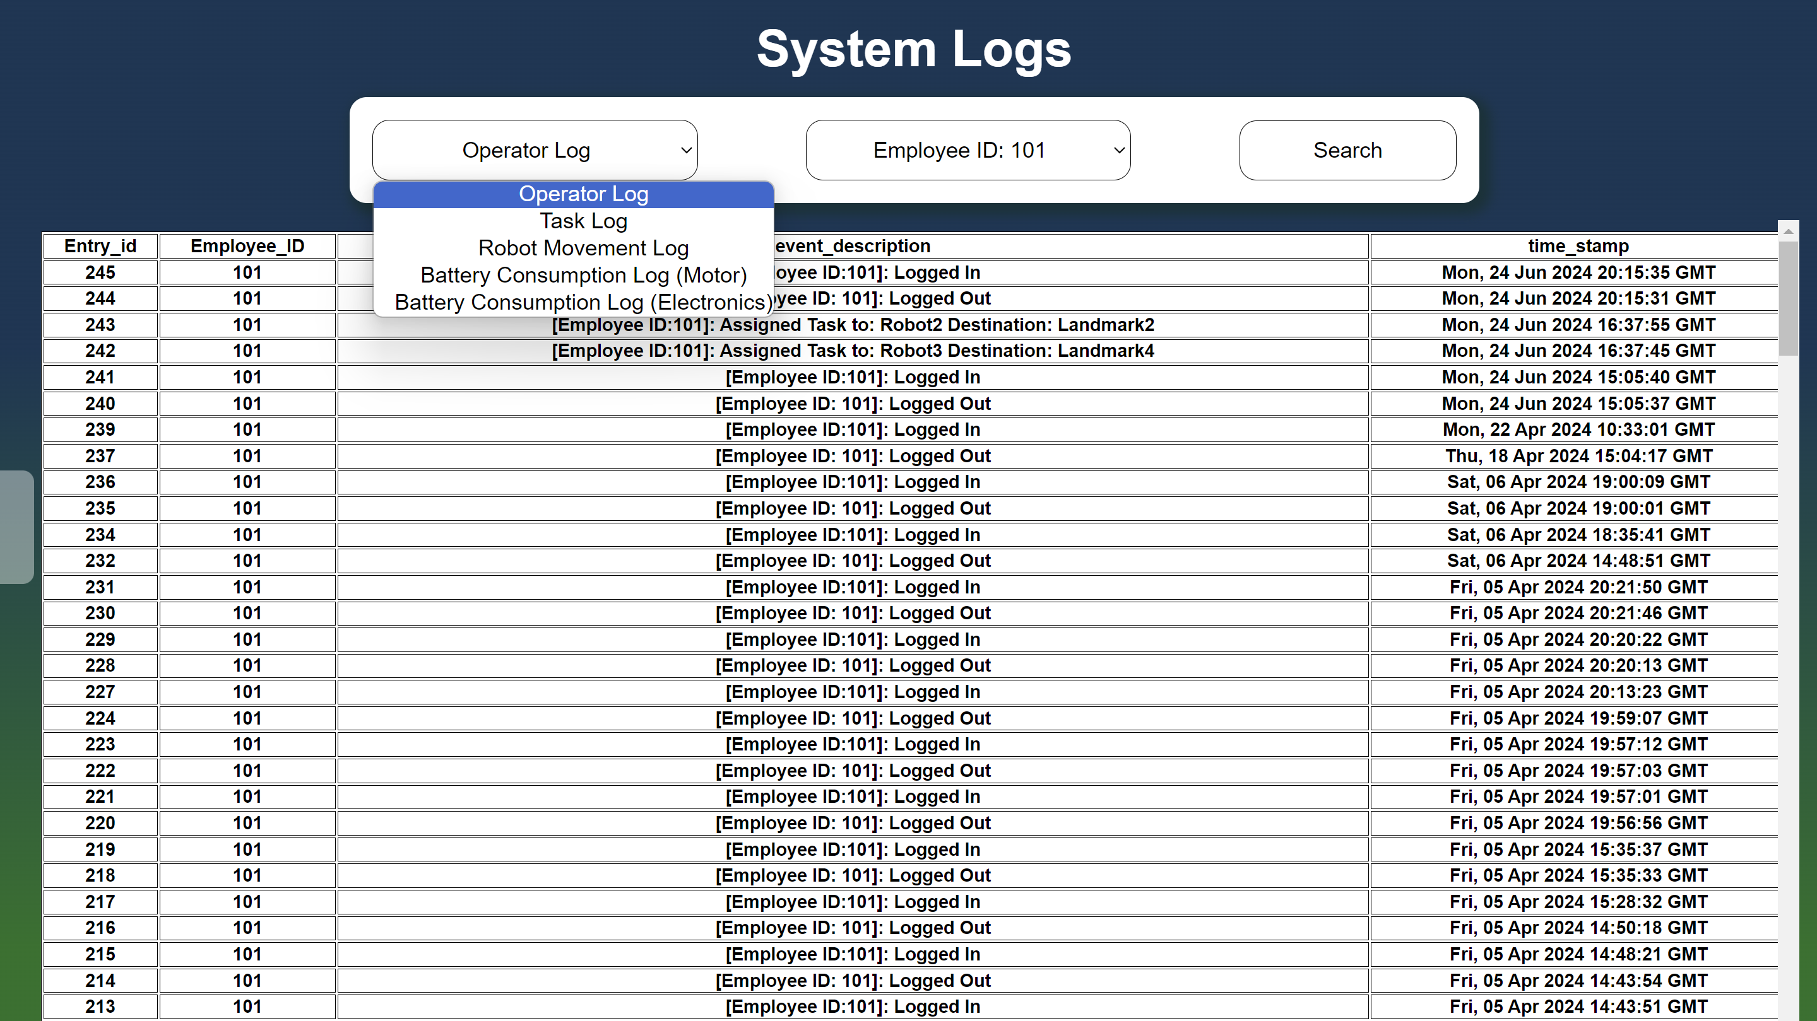Click Assigned Task to Robot3 Landmark4 description
The image size is (1817, 1021).
(853, 351)
